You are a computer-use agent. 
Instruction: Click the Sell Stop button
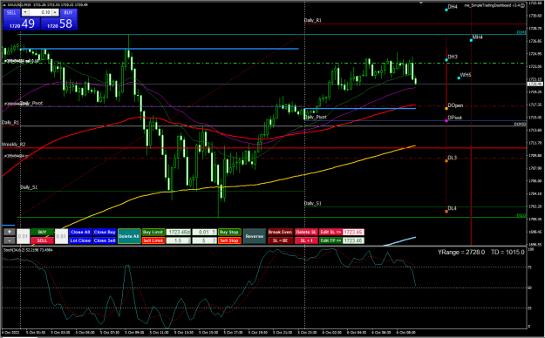tap(229, 240)
